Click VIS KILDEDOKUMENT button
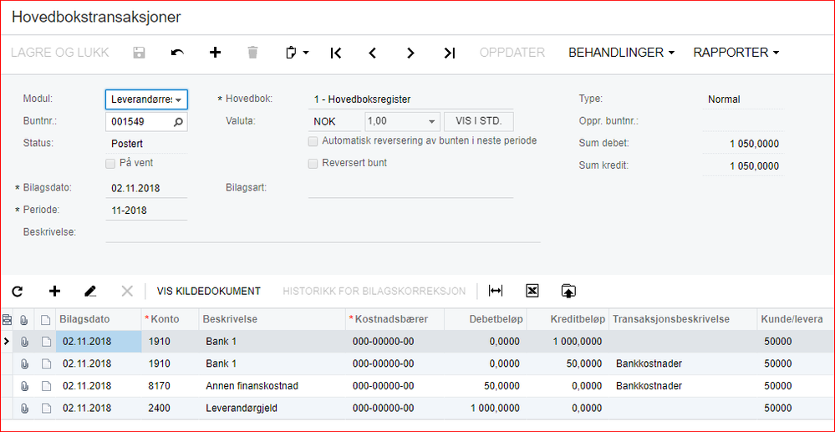835x432 pixels. pyautogui.click(x=208, y=291)
